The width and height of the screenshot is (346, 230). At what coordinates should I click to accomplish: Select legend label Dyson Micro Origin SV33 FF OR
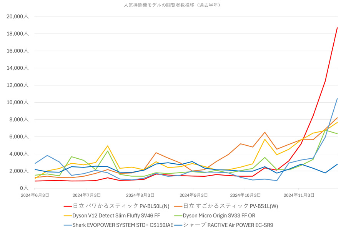coord(219,216)
